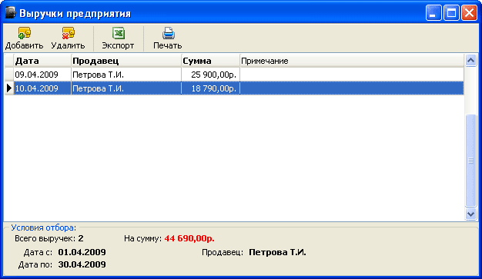Sort by the Сумма column header
The width and height of the screenshot is (482, 279).
210,61
